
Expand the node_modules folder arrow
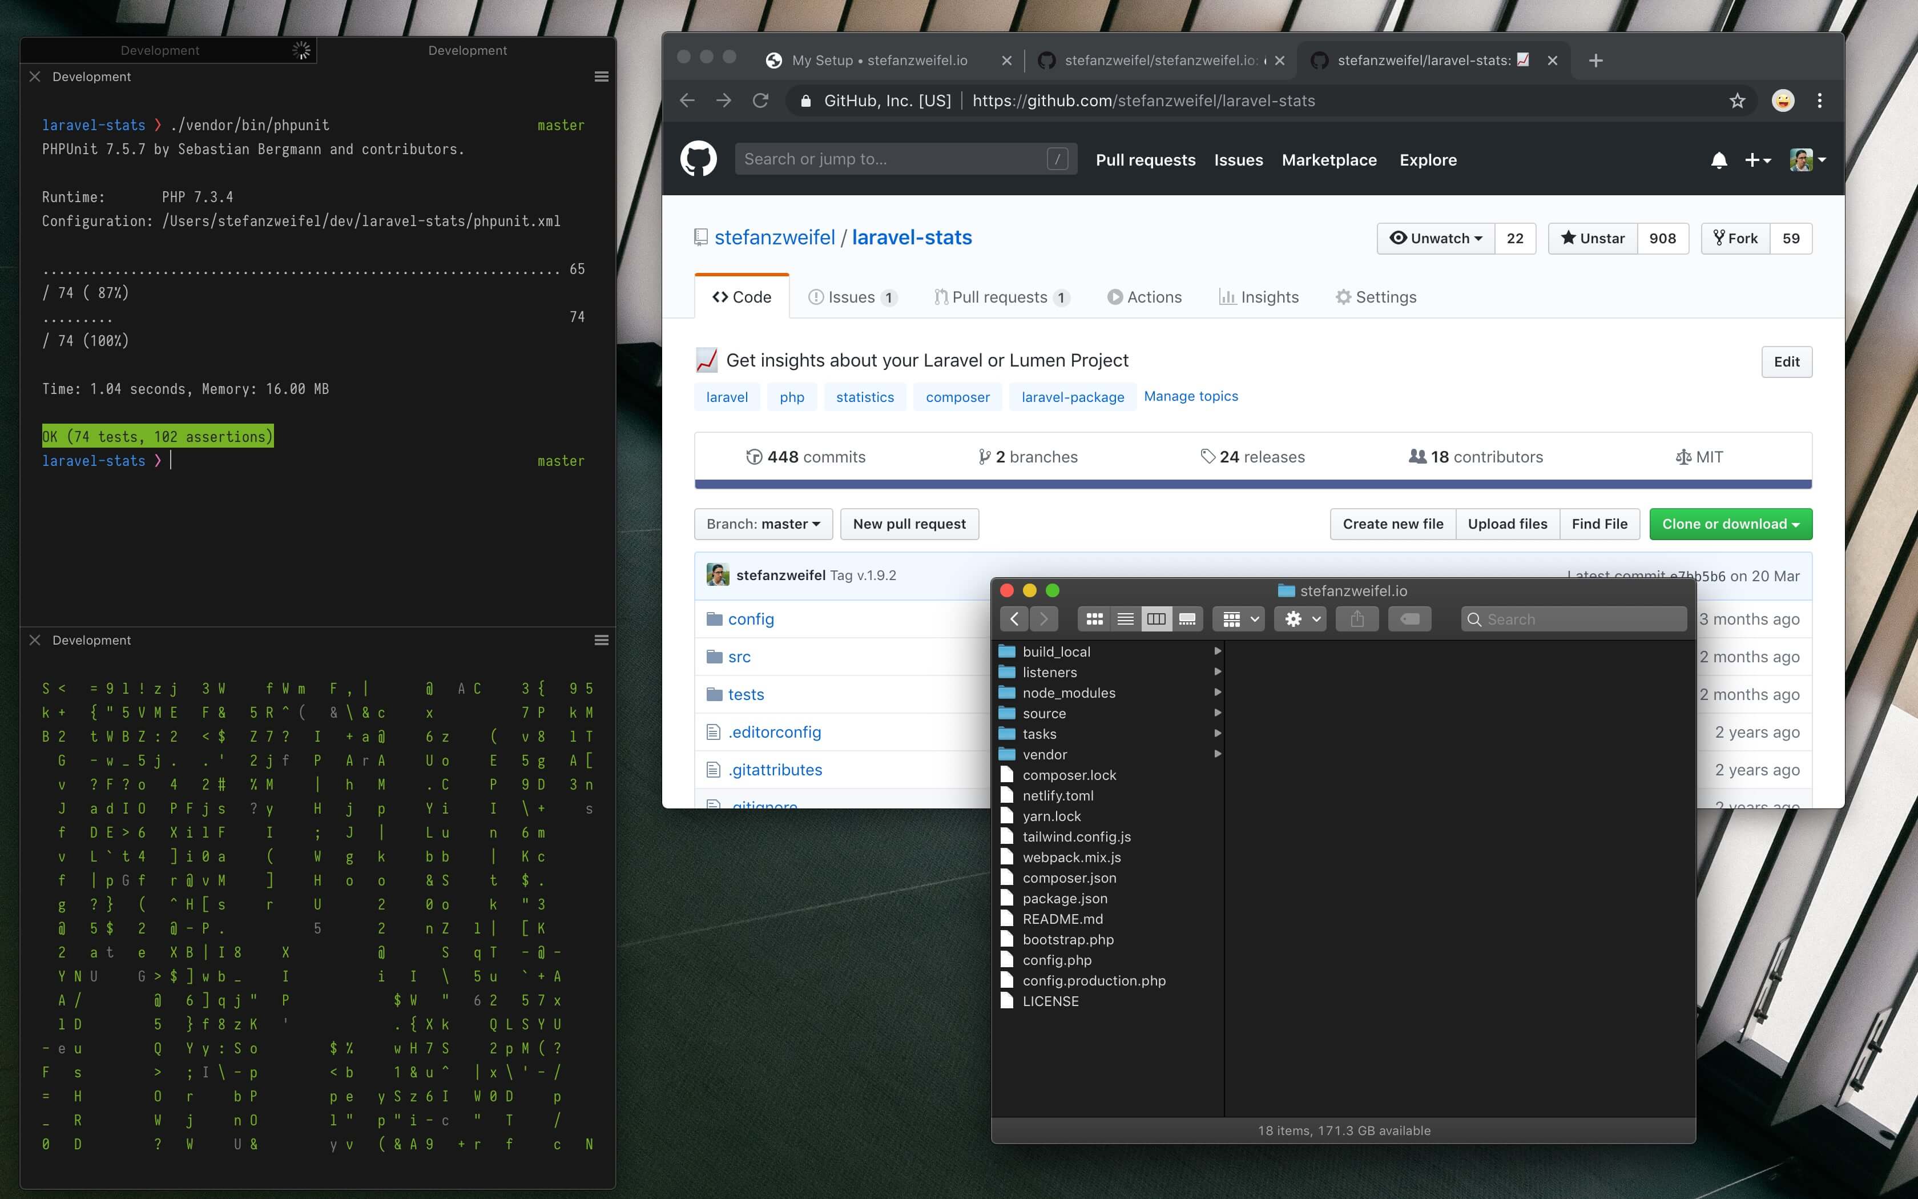click(1218, 692)
